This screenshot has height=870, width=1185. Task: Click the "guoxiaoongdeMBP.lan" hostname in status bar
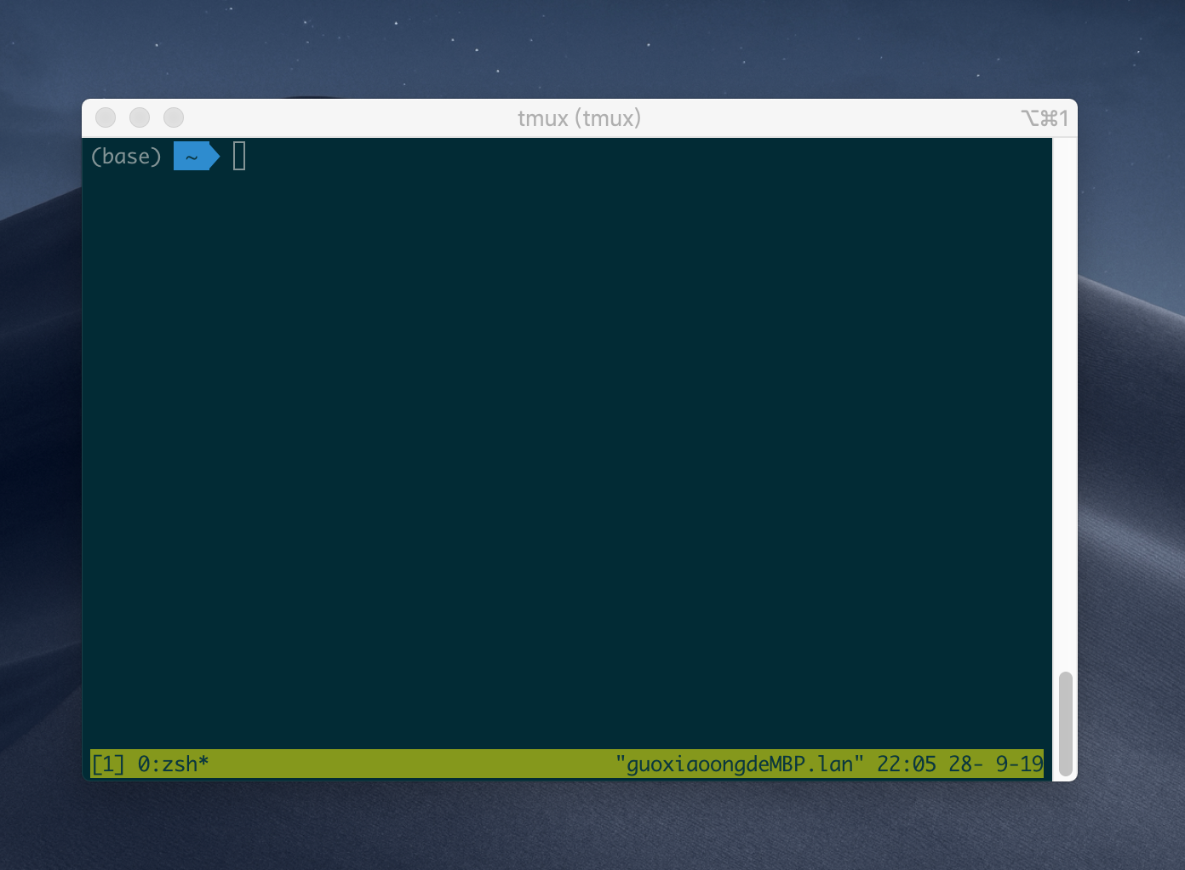click(739, 764)
